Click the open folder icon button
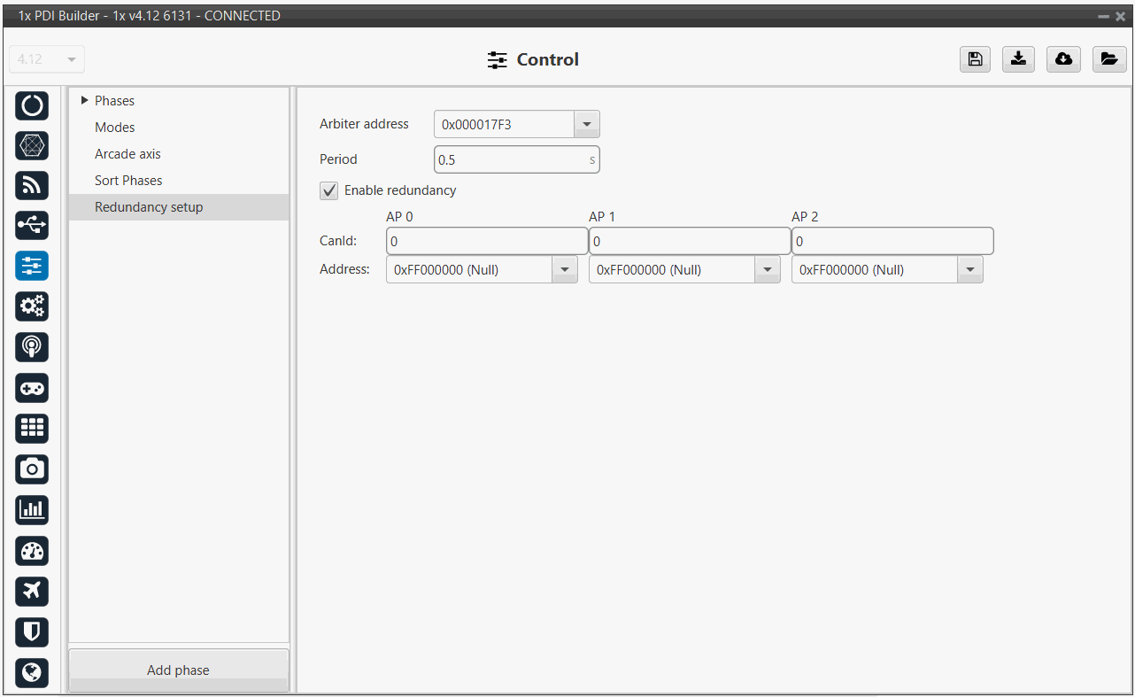The height and width of the screenshot is (697, 1135). [x=1108, y=59]
